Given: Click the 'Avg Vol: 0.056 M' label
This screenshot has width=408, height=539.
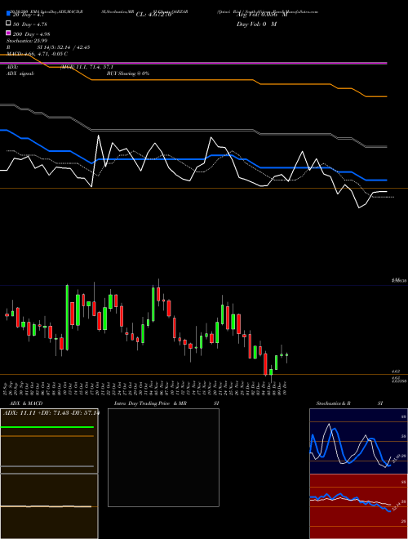Looking at the screenshot, I should pos(262,15).
